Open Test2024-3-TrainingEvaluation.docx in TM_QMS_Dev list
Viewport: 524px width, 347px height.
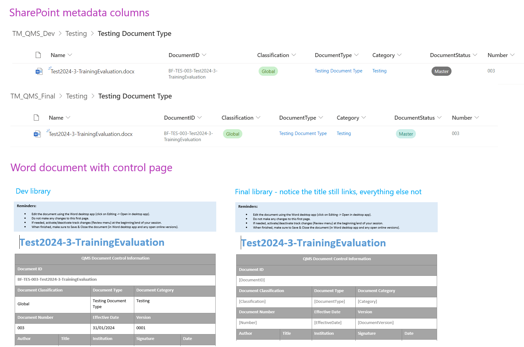(92, 71)
